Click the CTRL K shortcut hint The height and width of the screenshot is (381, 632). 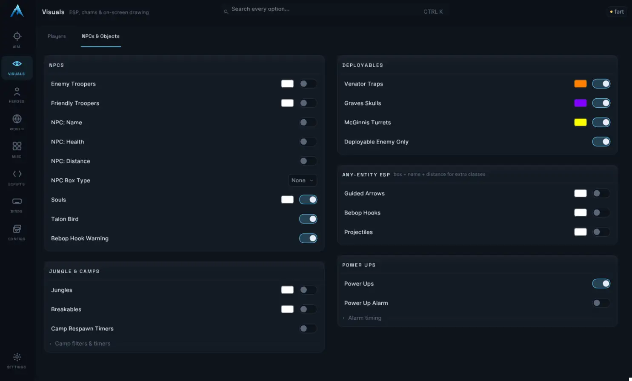coord(433,11)
